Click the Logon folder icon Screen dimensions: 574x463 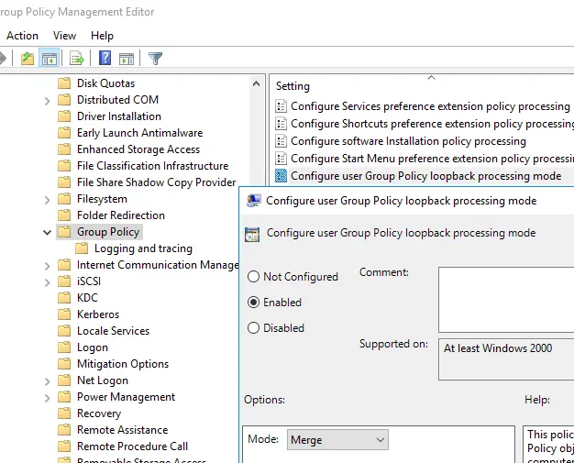pos(64,347)
